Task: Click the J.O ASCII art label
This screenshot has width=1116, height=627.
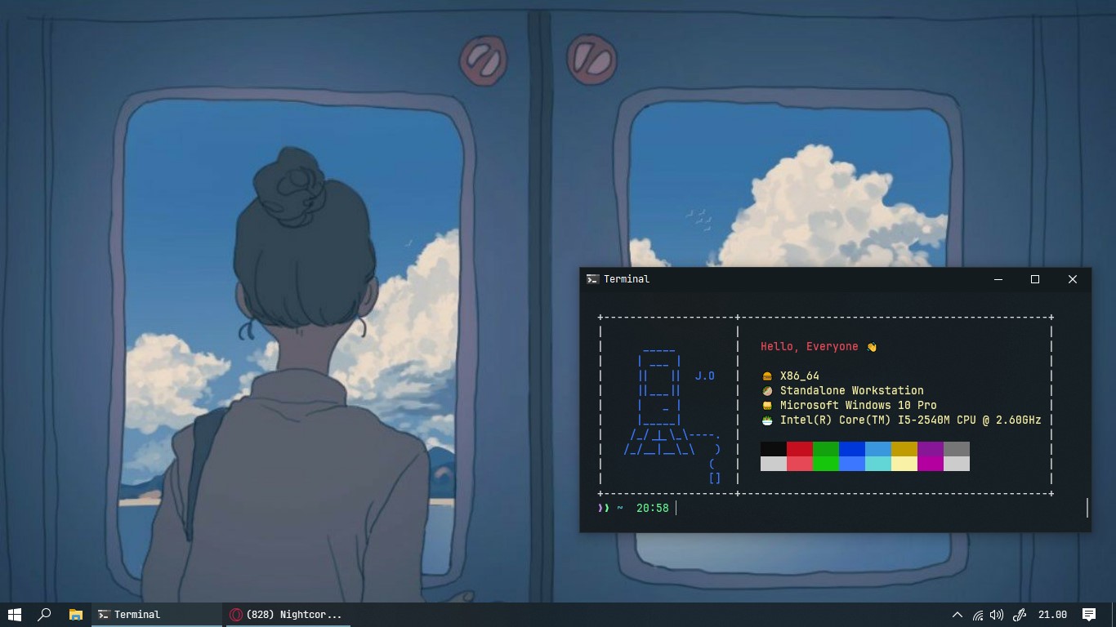Action: click(705, 376)
